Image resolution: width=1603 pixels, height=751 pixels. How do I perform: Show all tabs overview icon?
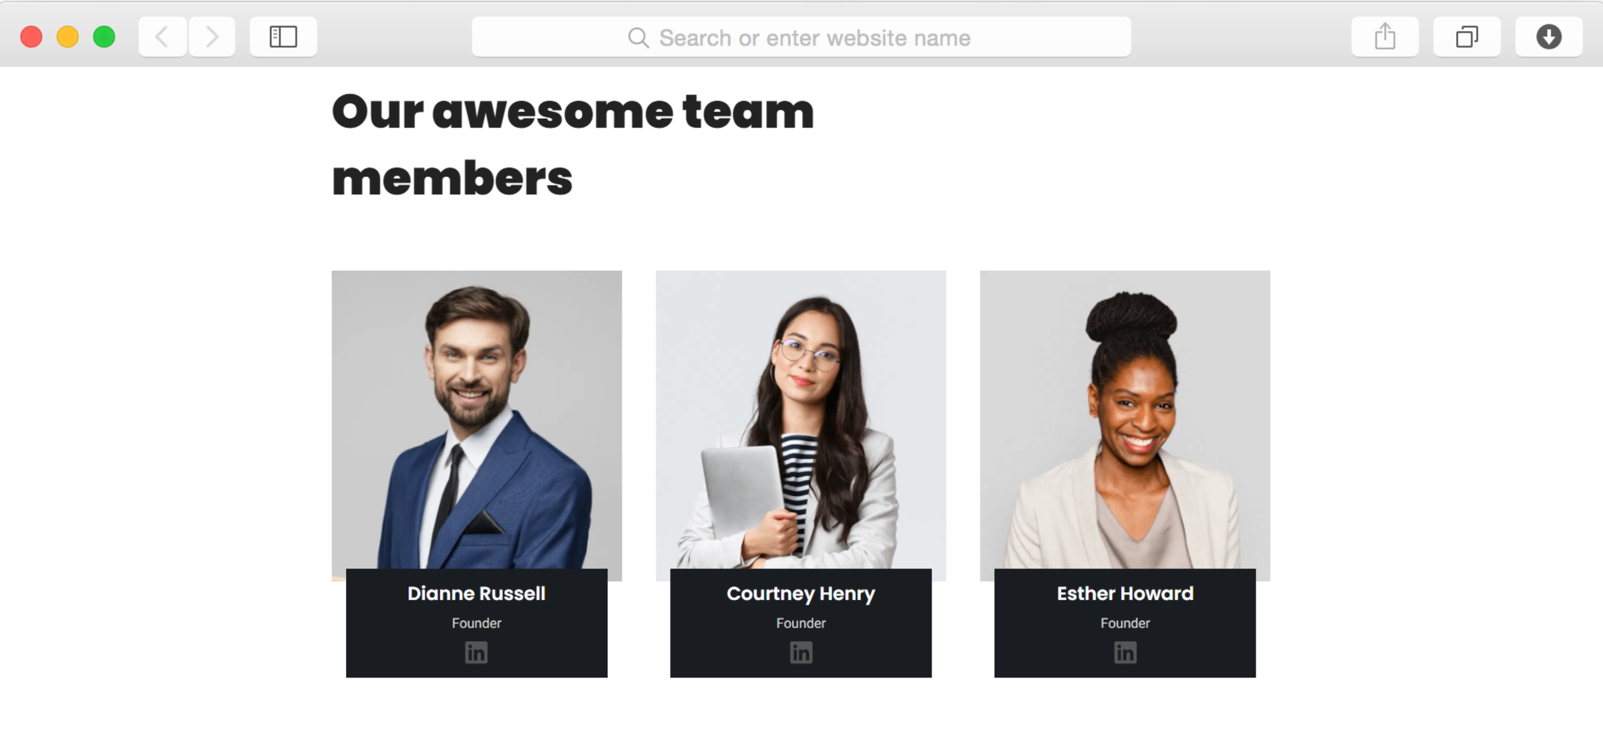1467,37
